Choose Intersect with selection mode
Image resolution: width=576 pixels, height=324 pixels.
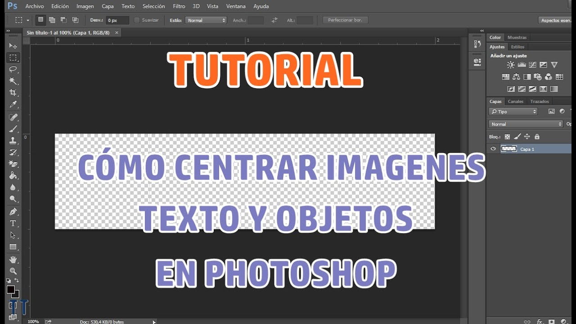[x=75, y=20]
